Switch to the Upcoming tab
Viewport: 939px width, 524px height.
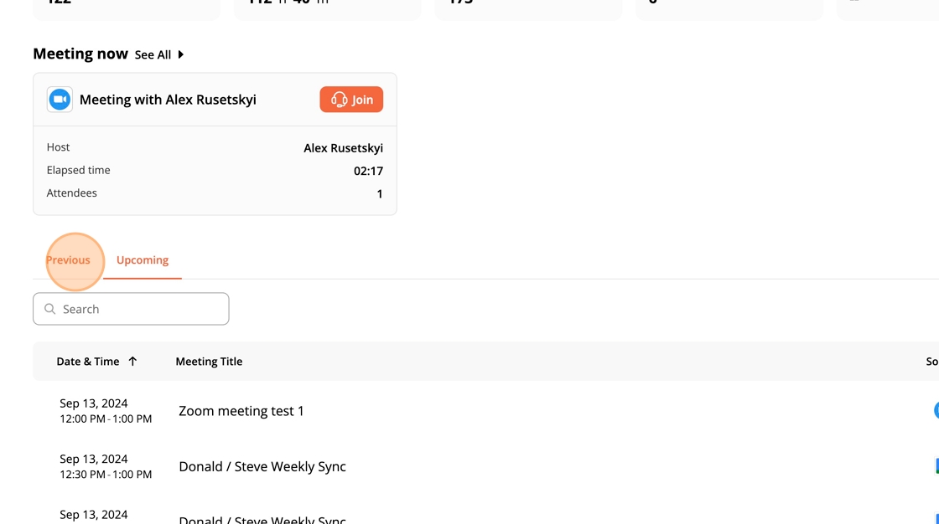[x=143, y=260]
